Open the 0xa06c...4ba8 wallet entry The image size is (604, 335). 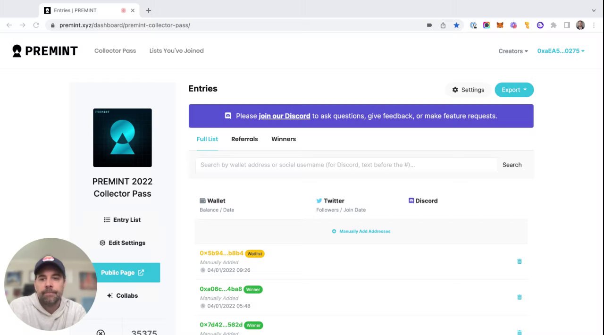coord(221,289)
